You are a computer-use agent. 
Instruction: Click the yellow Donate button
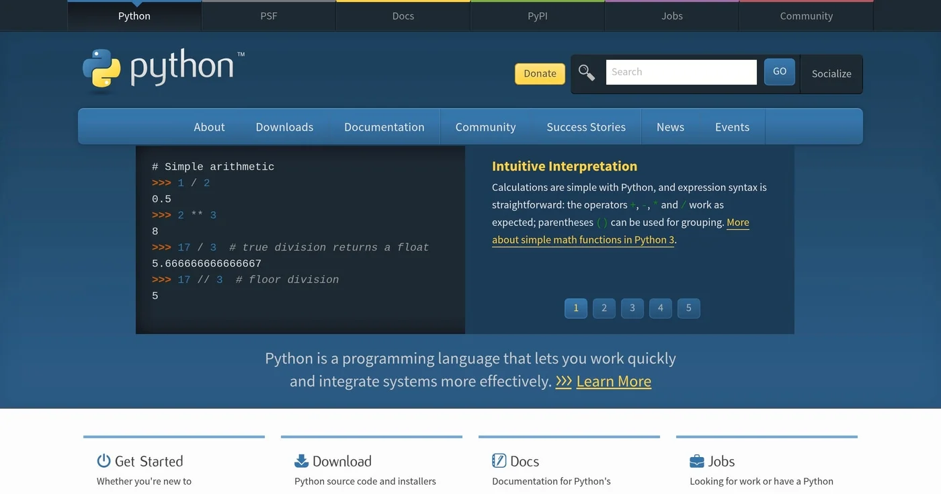pyautogui.click(x=540, y=73)
